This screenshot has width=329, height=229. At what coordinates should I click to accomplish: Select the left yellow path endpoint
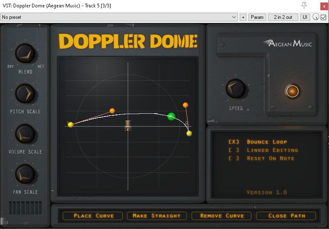click(x=71, y=125)
